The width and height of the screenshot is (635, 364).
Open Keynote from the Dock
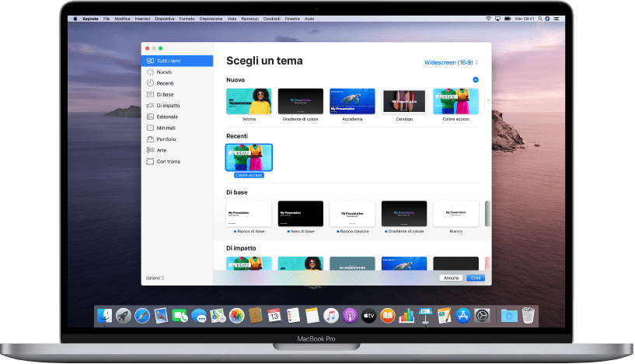pos(425,316)
